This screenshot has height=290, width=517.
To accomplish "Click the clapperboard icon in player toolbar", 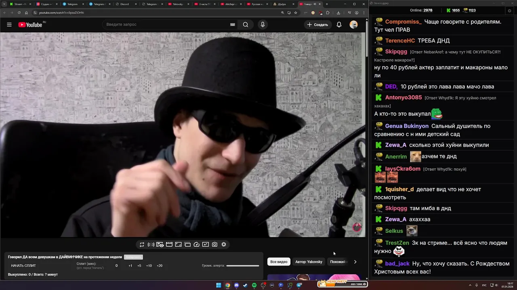I will pos(169,244).
